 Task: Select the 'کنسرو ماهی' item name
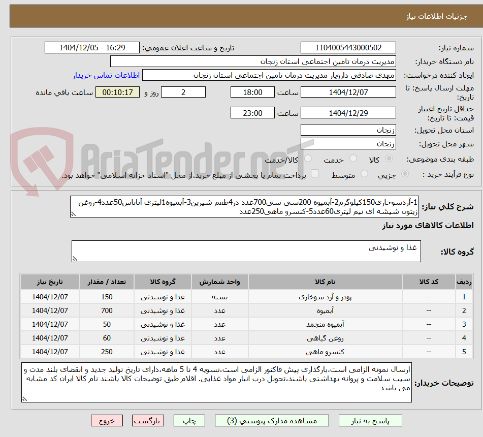coord(325,352)
